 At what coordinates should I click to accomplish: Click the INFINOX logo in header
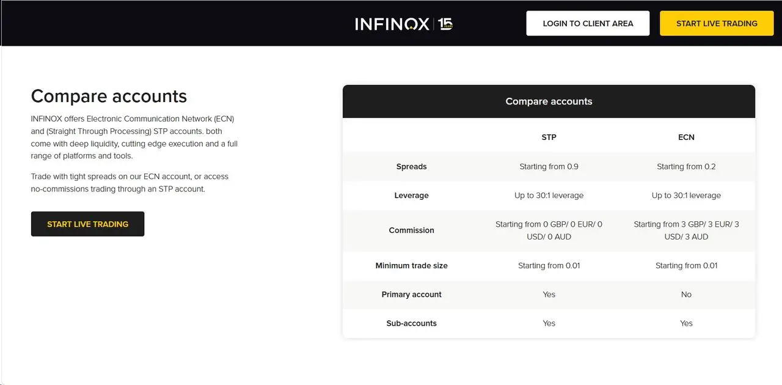[x=392, y=24]
